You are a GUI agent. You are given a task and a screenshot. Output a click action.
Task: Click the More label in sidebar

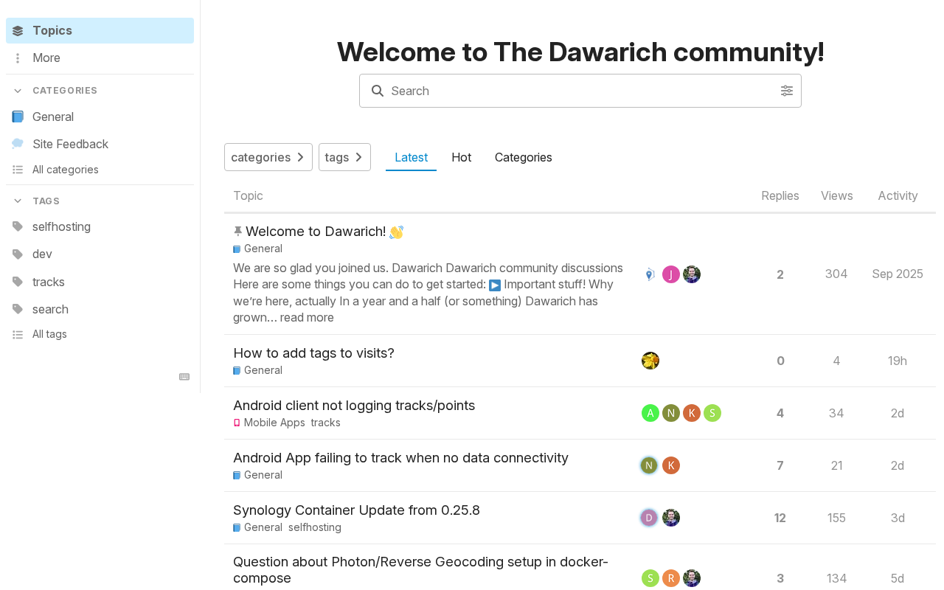point(46,58)
